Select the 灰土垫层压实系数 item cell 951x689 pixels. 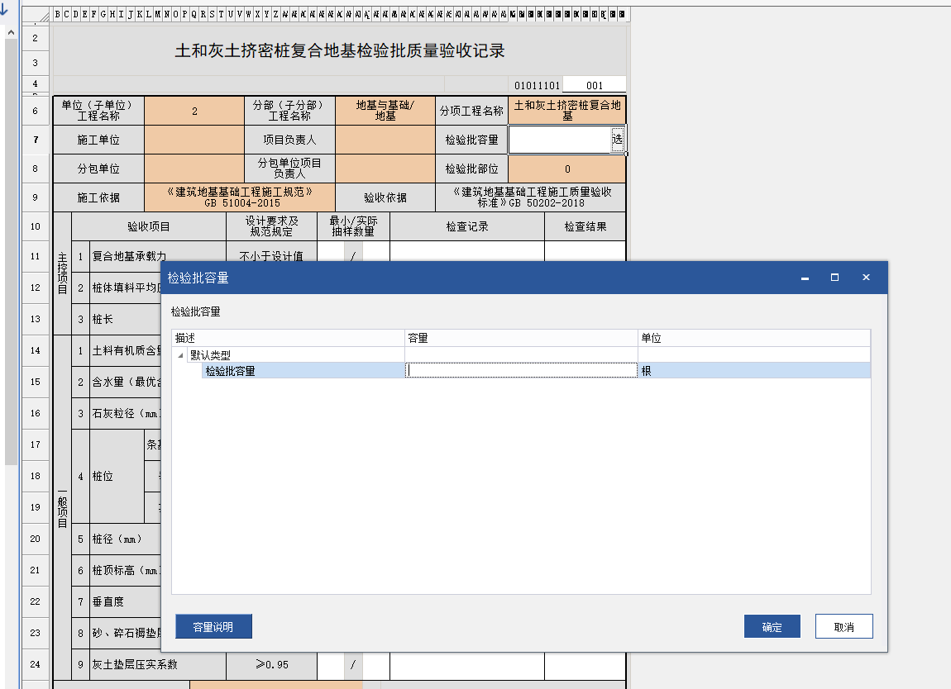click(158, 664)
